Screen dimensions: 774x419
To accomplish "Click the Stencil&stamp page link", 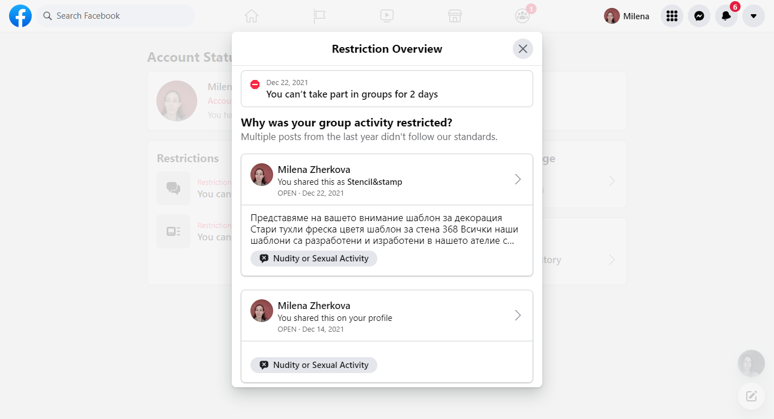I will pos(375,182).
